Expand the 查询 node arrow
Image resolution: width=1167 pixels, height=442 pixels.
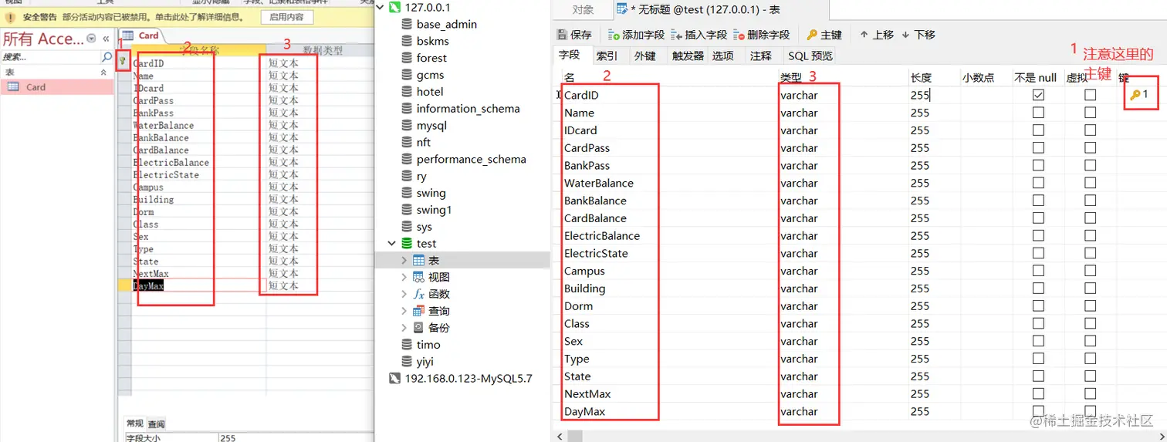(x=404, y=312)
